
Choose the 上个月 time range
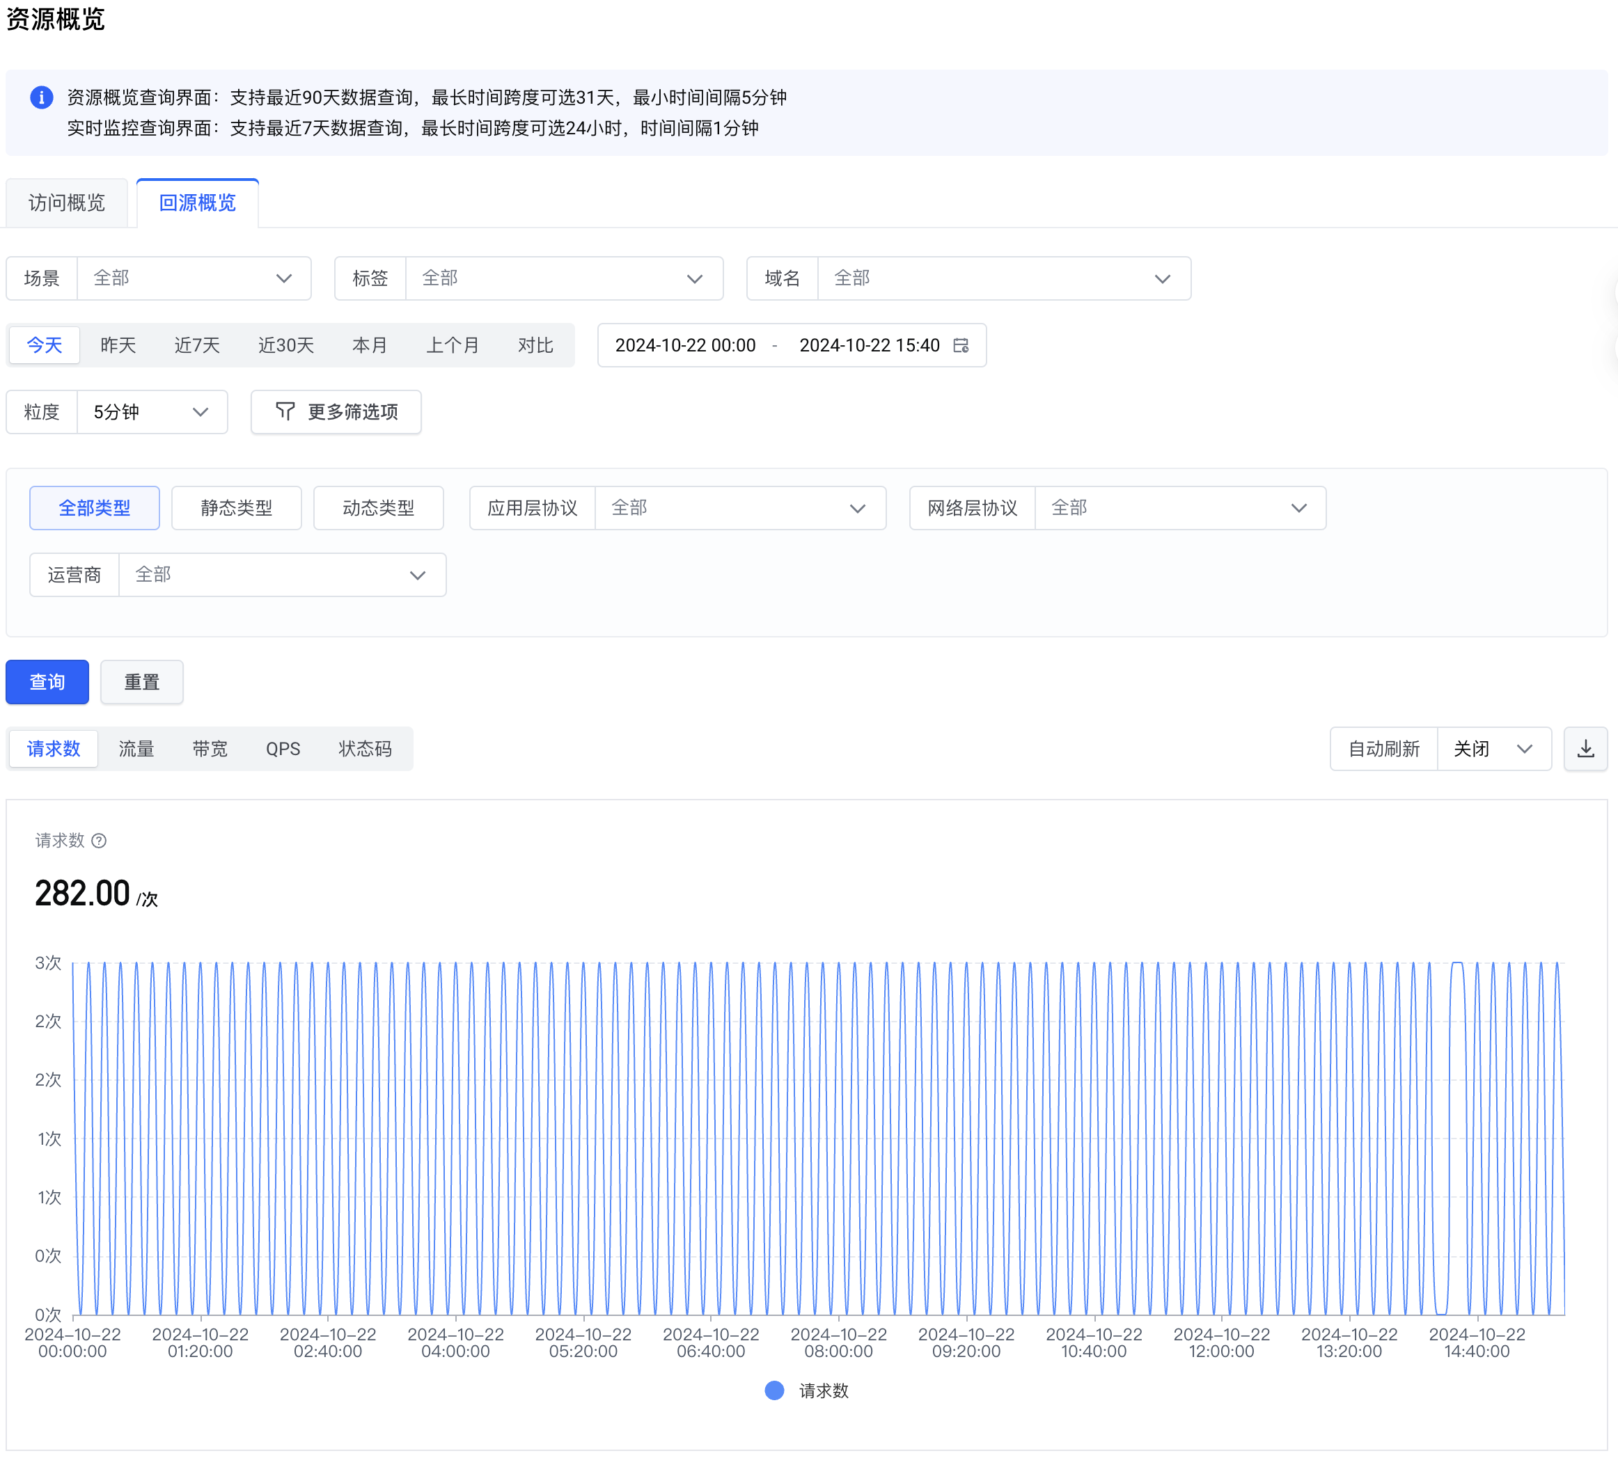(453, 346)
